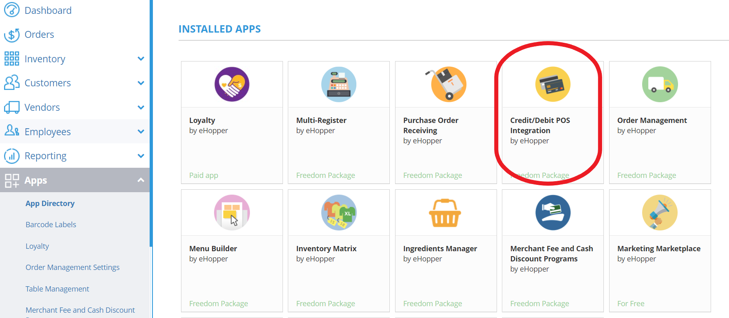Click 'Freedom Package' on Ingredients Manager card

click(x=433, y=304)
